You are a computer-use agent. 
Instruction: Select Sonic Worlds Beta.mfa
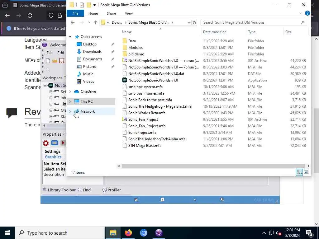tap(147, 113)
